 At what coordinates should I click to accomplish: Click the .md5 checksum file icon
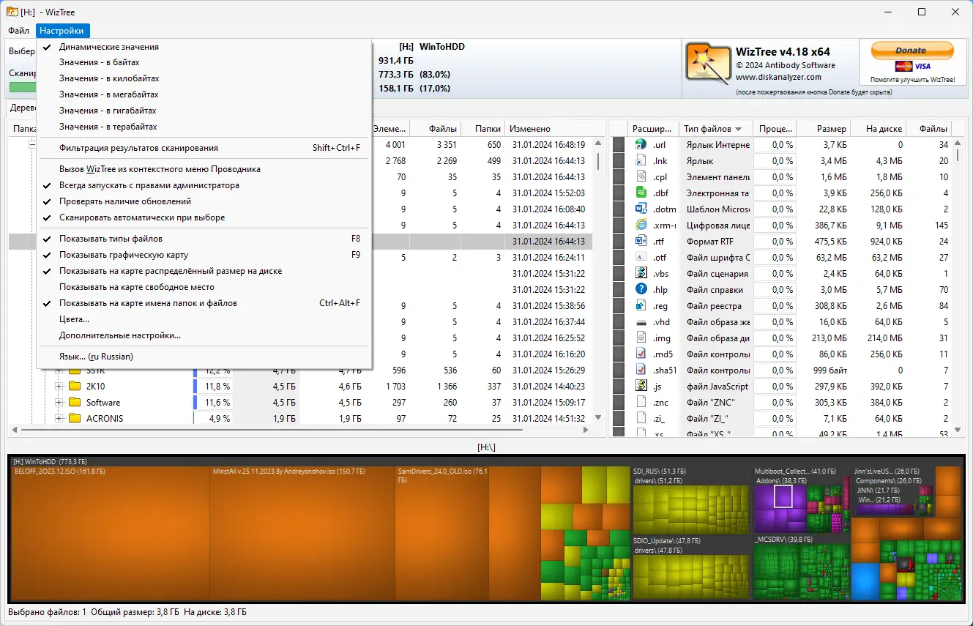click(641, 354)
